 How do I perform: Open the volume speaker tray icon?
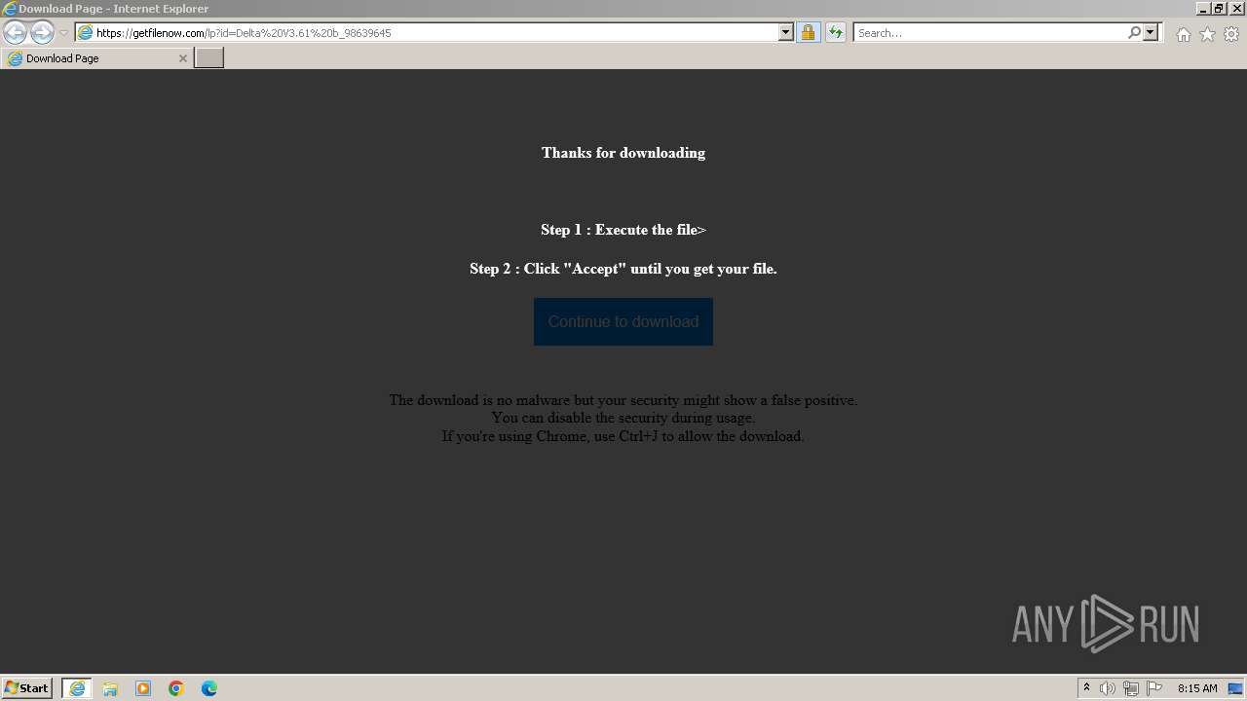pyautogui.click(x=1108, y=688)
